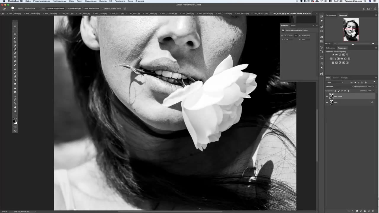Open the 'Фильтр' menu
This screenshot has width=379, height=213.
click(x=103, y=1)
